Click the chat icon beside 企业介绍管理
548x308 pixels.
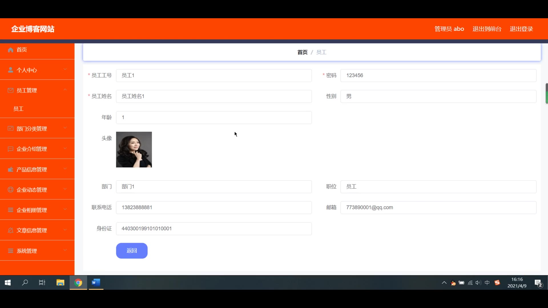coord(11,149)
